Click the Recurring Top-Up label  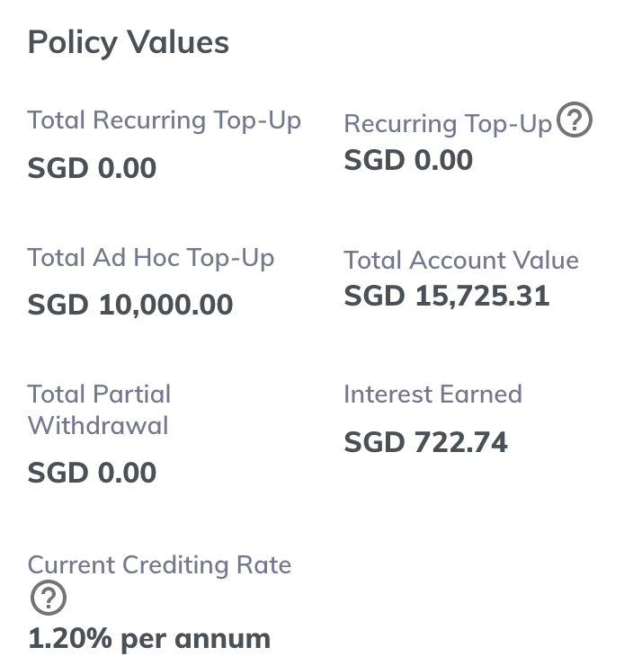[x=448, y=124]
